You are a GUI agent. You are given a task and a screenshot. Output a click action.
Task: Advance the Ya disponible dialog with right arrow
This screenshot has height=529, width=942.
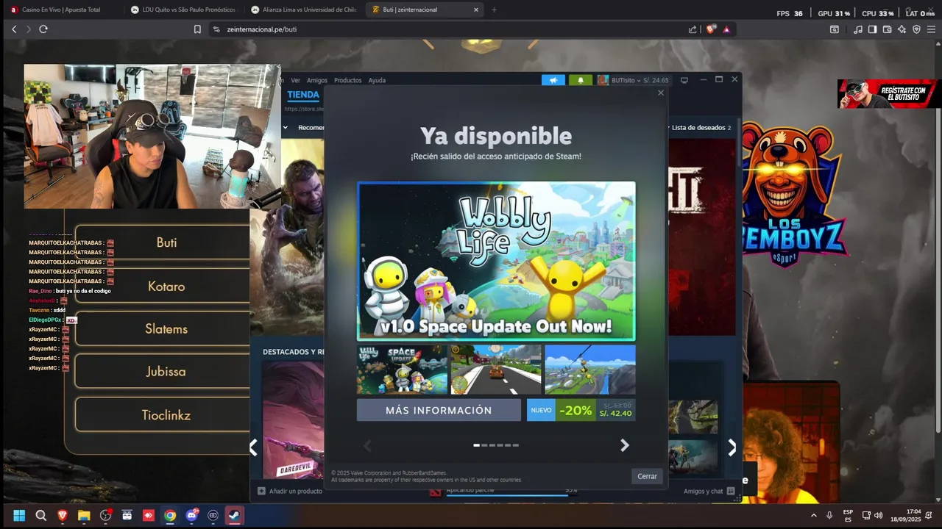tap(625, 445)
